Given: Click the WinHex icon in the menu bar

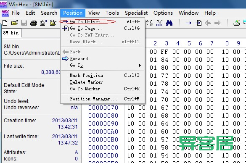Looking at the screenshot, I should tap(5, 13).
